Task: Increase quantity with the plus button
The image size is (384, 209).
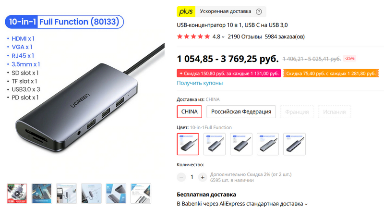Action: [203, 177]
